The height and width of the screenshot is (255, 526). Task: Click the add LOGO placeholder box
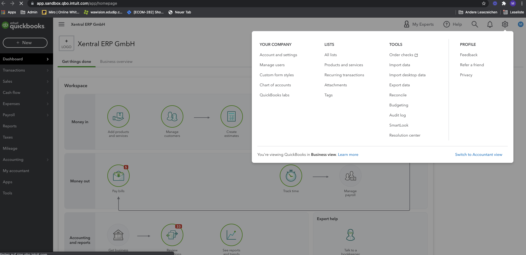pyautogui.click(x=67, y=43)
